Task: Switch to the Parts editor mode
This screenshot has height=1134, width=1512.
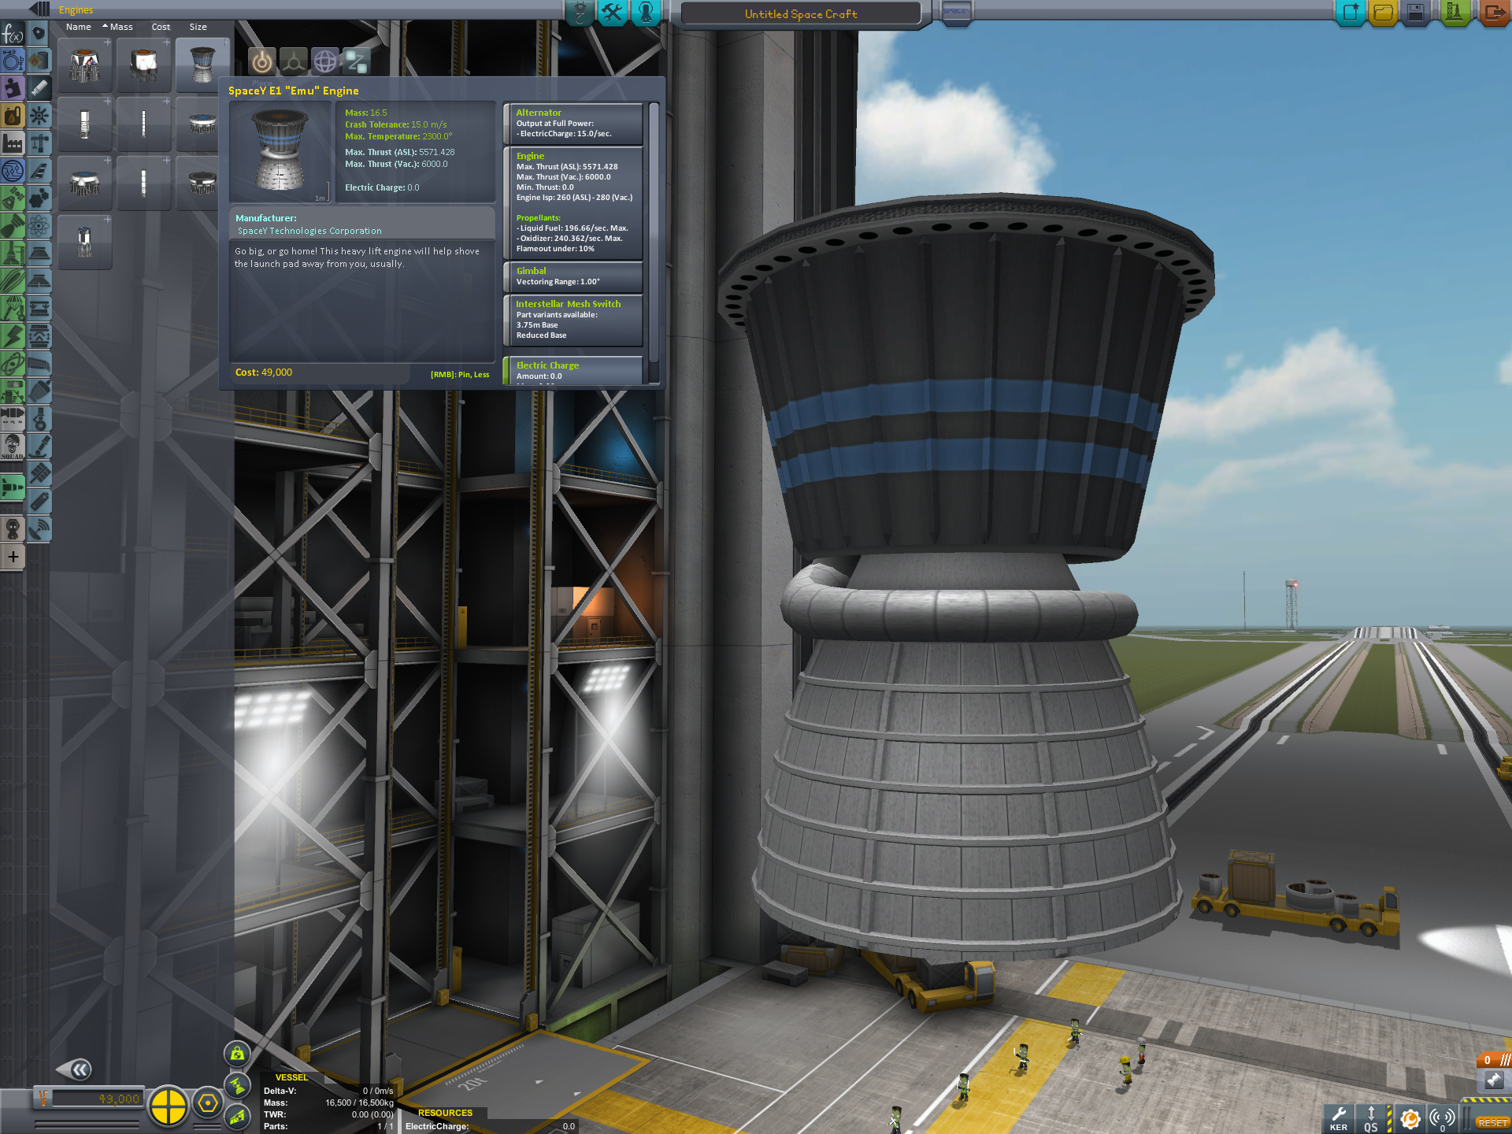Action: point(580,13)
